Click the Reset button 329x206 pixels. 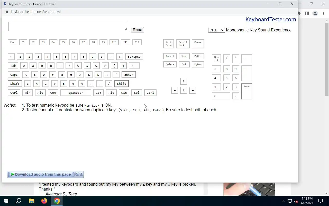point(137,30)
